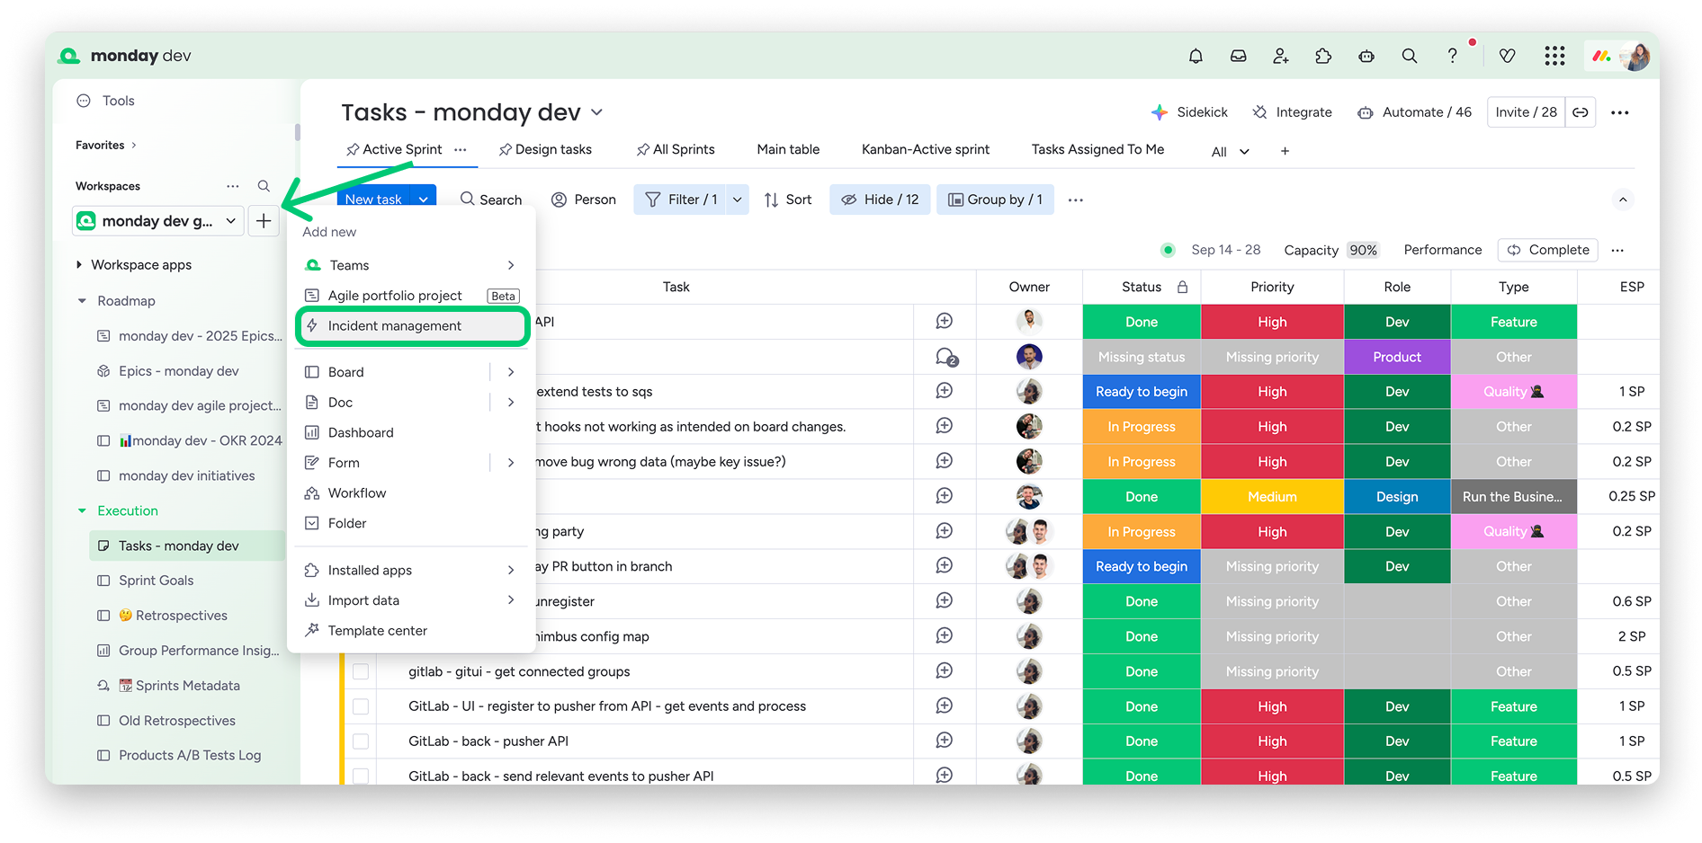Check the 'gitlab - gitui - get connected groups' row
Viewport: 1702px width, 843px height.
361,671
